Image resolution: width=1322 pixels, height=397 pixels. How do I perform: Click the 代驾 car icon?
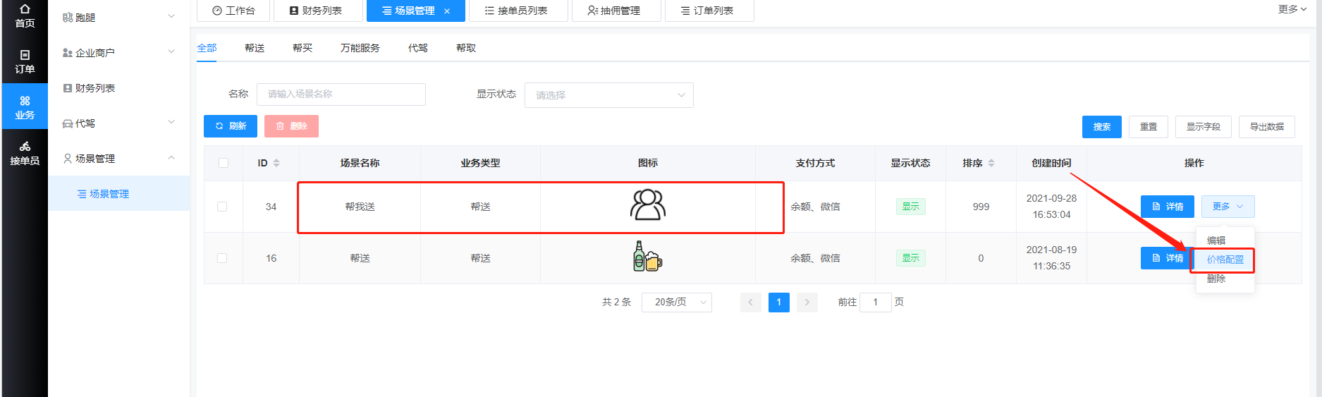click(x=68, y=123)
